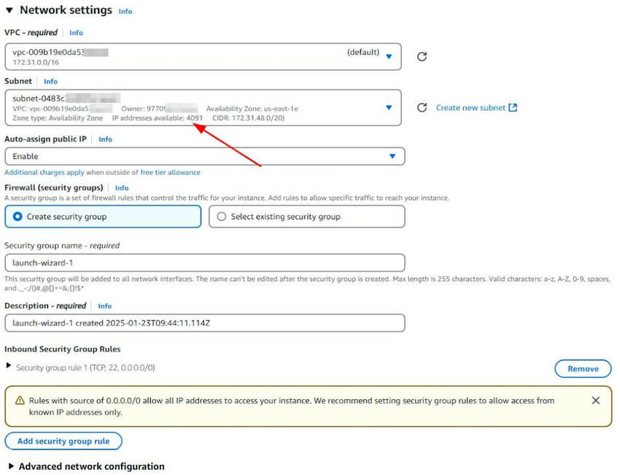Expand Advanced network configuration
This screenshot has width=620, height=475.
(x=10, y=466)
